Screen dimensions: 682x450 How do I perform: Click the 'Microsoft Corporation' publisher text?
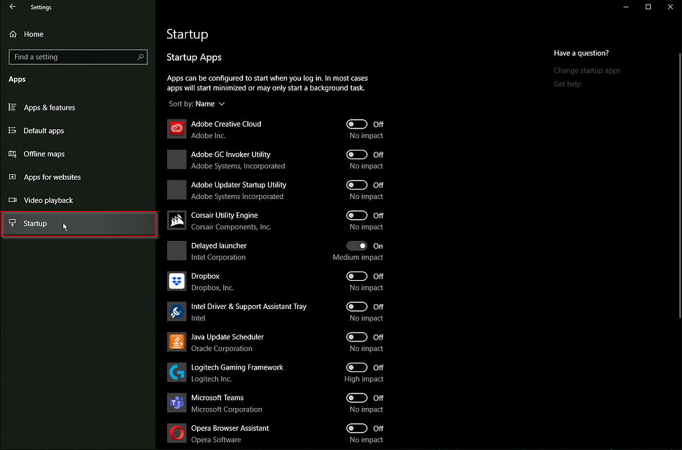pyautogui.click(x=226, y=409)
